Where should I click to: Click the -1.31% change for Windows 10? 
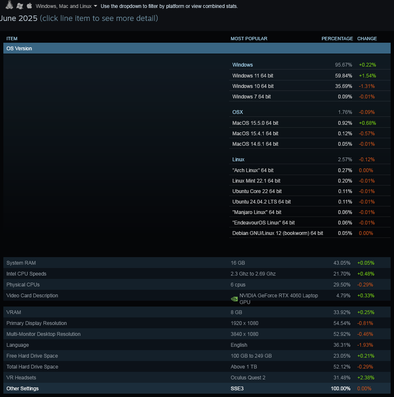(367, 86)
